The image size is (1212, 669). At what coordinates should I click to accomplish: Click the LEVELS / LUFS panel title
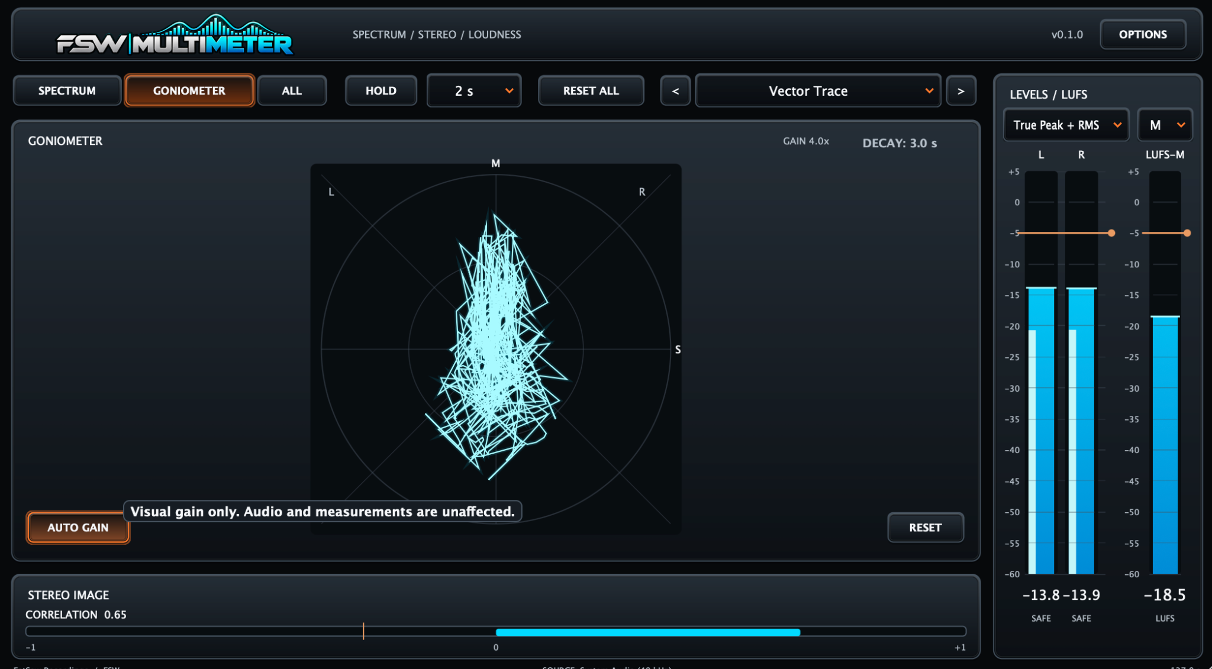click(x=1048, y=95)
